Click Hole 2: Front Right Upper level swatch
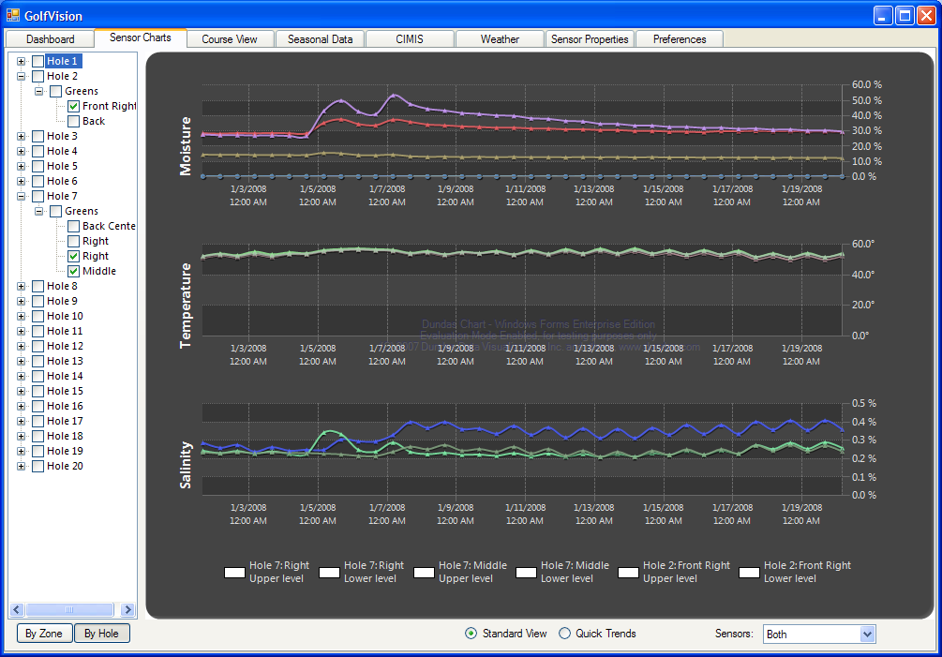Viewport: 942px width, 657px height. pos(628,573)
